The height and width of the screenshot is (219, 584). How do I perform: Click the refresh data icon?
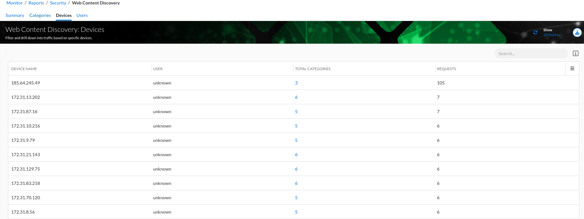tap(535, 33)
